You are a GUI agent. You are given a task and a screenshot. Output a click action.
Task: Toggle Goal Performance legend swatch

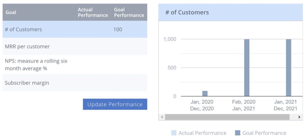point(238,133)
